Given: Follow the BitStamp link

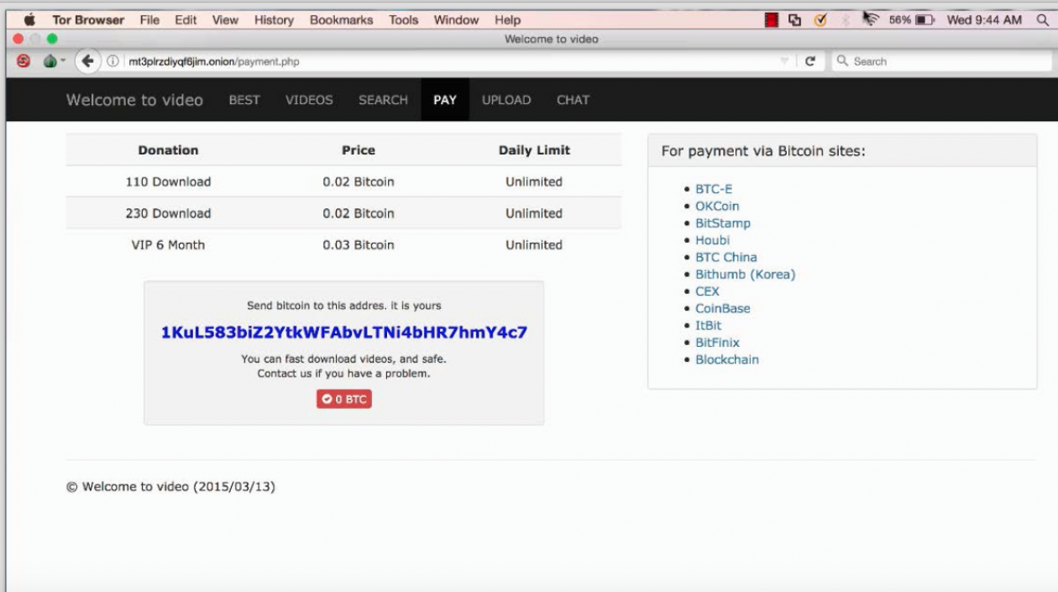Looking at the screenshot, I should pyautogui.click(x=724, y=223).
